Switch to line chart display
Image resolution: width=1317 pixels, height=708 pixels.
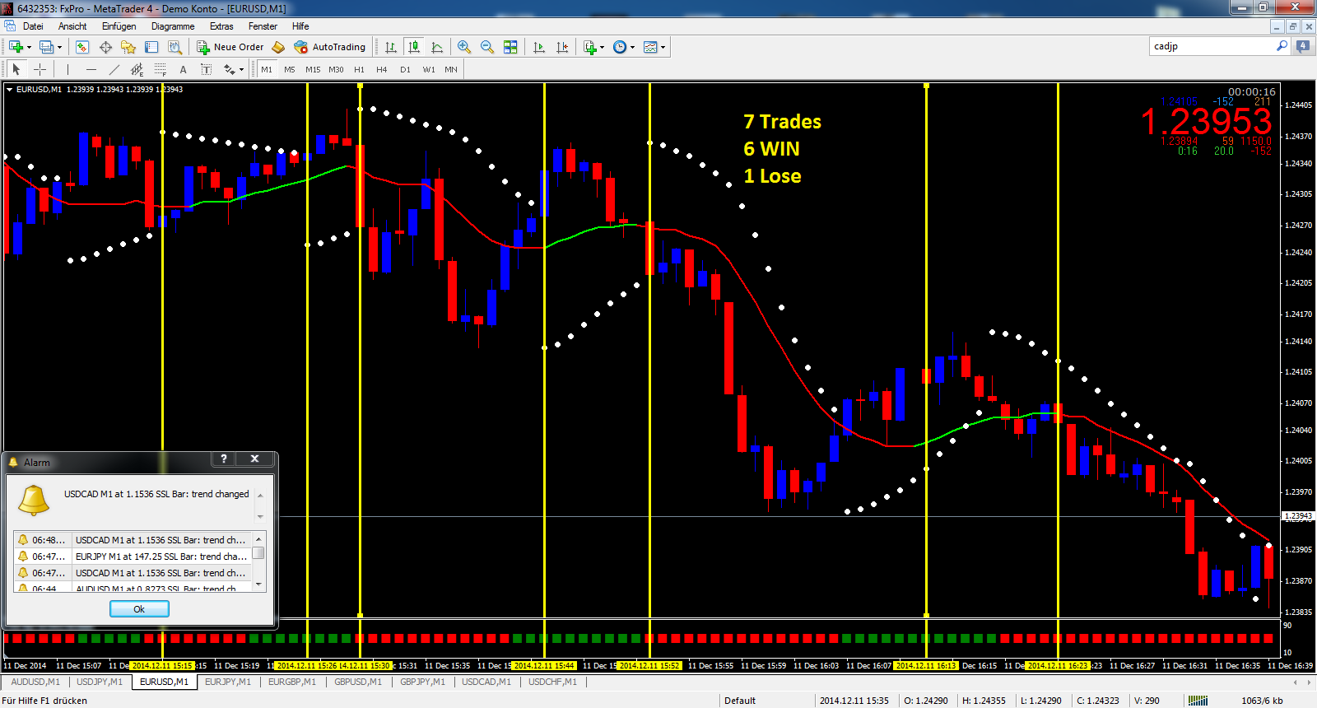437,47
